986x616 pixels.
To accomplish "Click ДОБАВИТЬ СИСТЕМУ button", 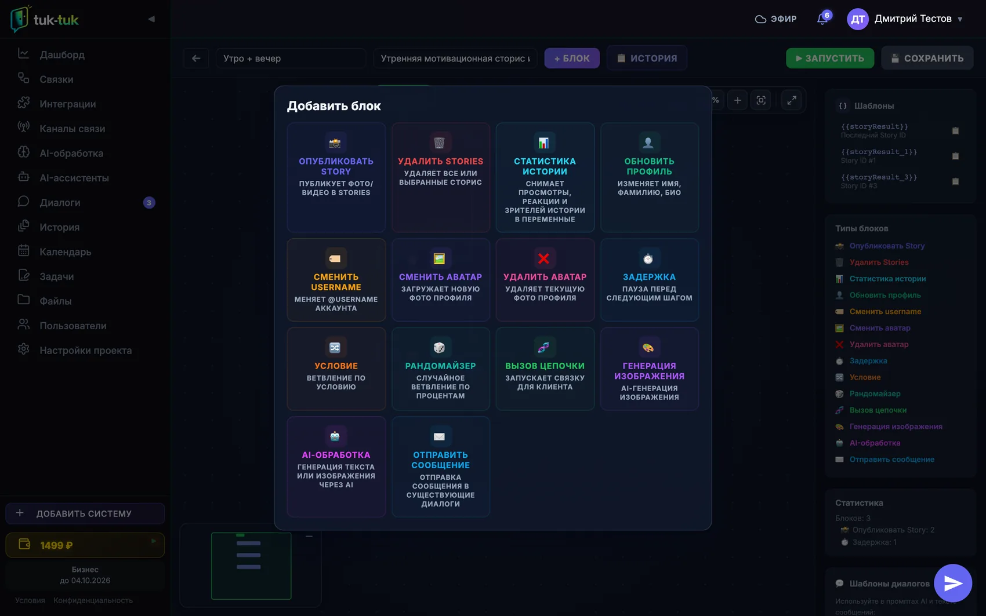I will [85, 513].
